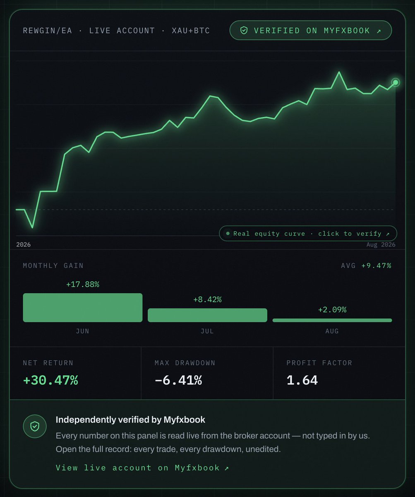The image size is (415, 497).
Task: Select the thin AUG monthly gain bar
Action: (x=332, y=320)
